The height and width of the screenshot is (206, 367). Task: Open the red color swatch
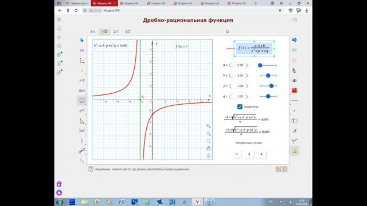point(294,90)
